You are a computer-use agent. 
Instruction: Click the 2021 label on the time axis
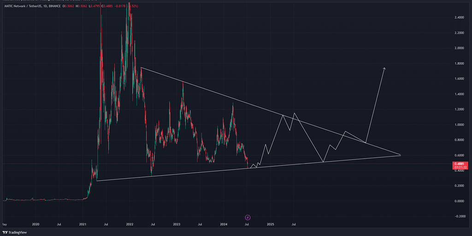point(83,224)
